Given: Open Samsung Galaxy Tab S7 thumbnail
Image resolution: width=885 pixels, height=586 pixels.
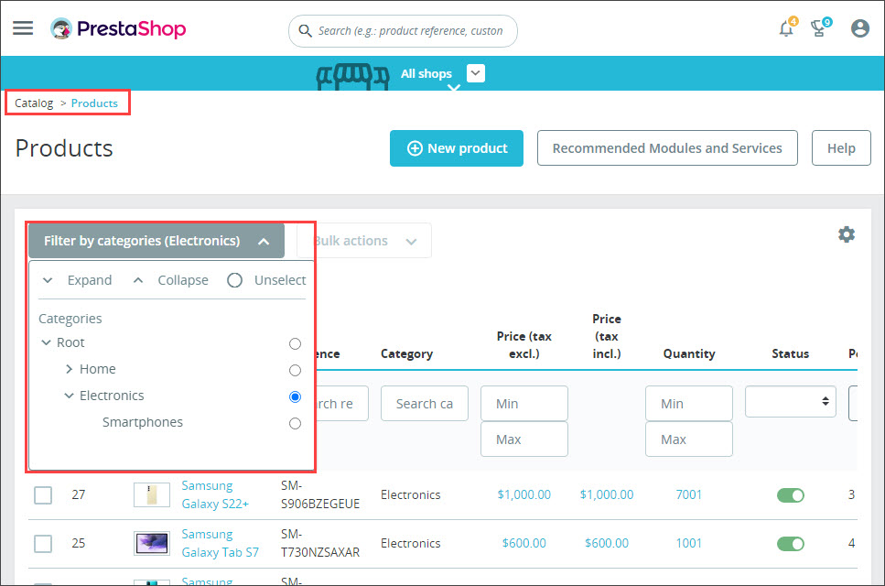Looking at the screenshot, I should pos(152,544).
